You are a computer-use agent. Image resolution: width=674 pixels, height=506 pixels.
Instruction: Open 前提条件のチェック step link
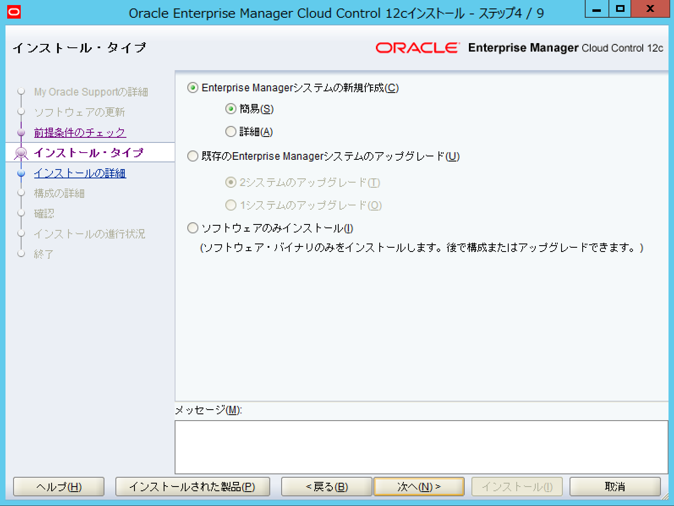(80, 132)
